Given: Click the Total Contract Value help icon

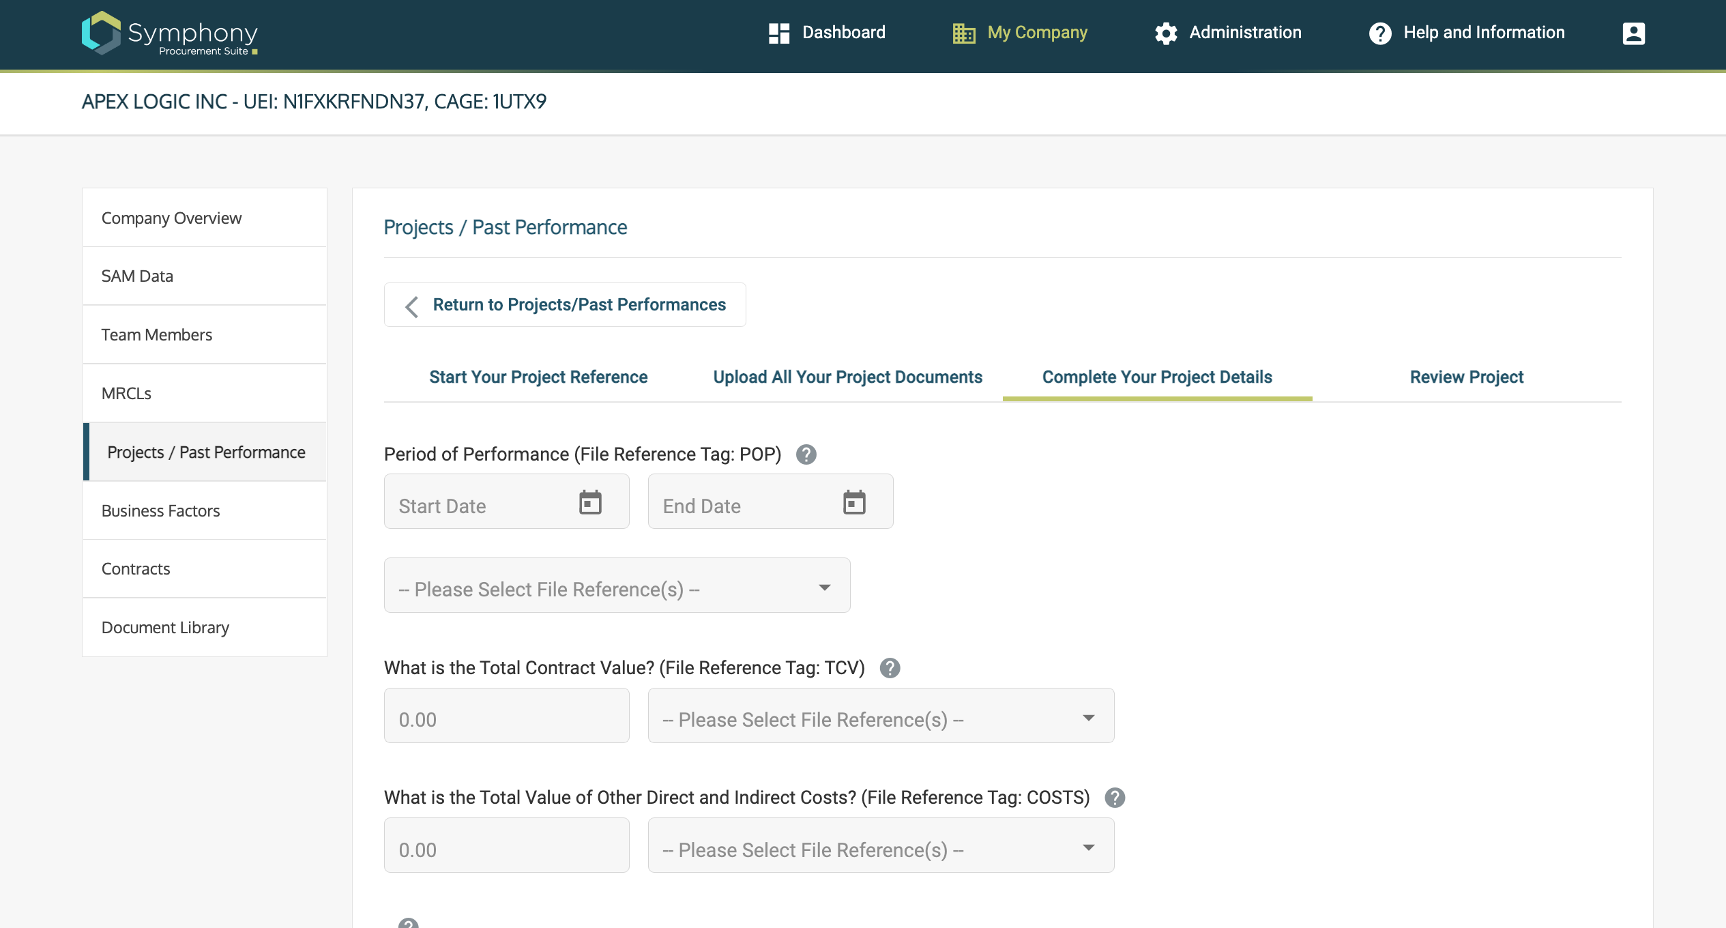Looking at the screenshot, I should (x=890, y=669).
